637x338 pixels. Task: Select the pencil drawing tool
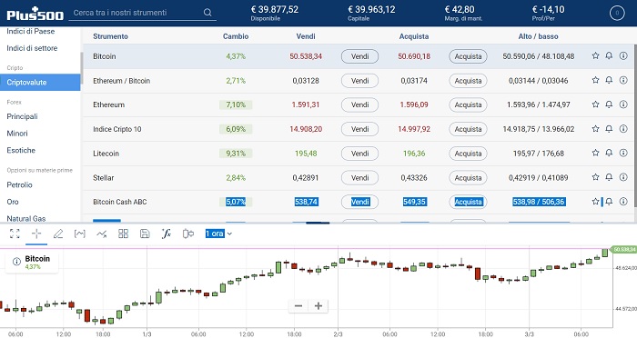pyautogui.click(x=58, y=234)
